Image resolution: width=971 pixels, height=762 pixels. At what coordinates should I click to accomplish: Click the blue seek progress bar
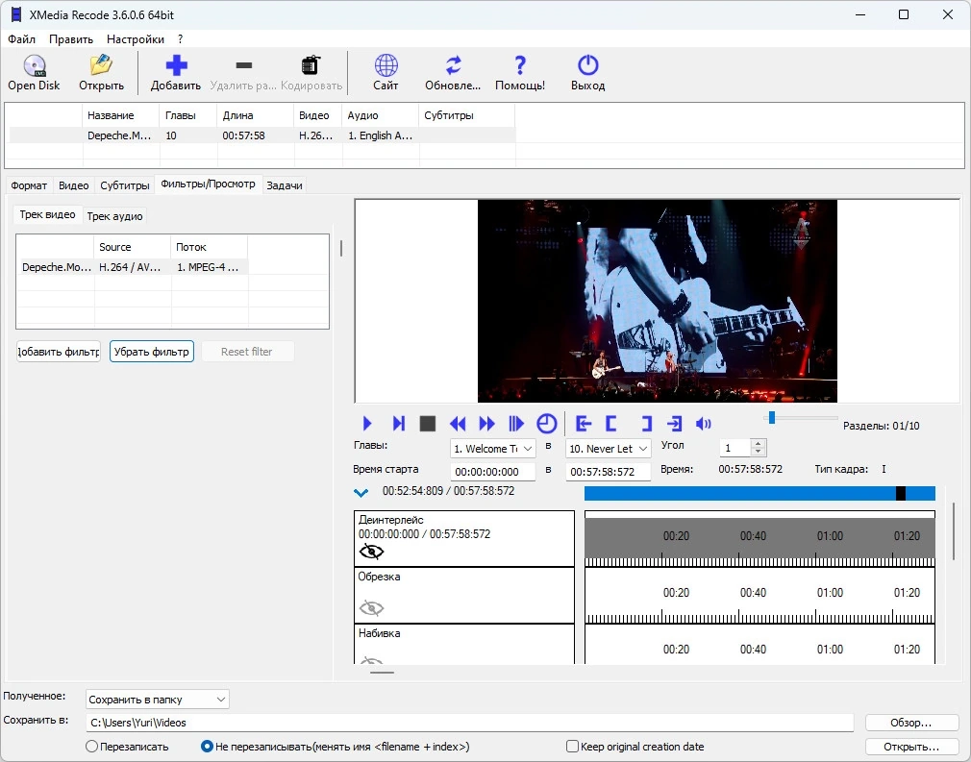759,493
